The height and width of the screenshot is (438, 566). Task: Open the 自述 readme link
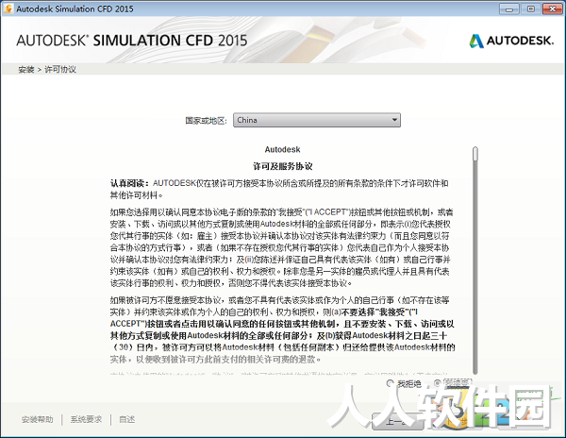(x=127, y=419)
